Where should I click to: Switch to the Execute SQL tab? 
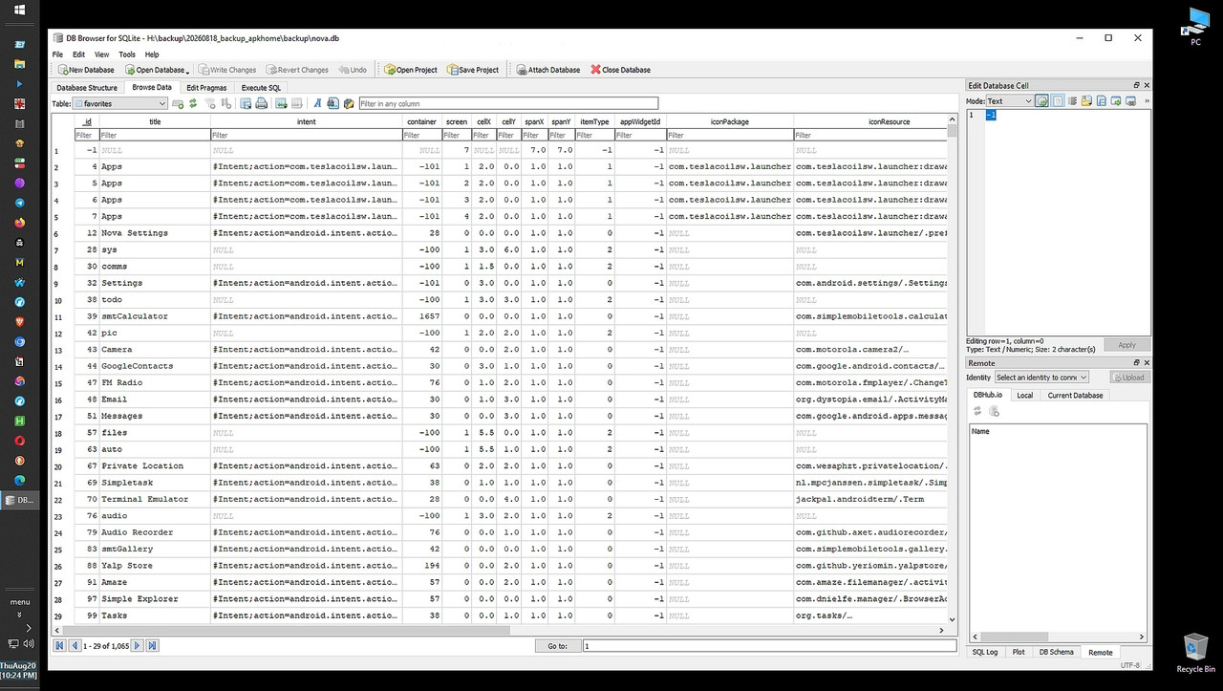click(261, 88)
